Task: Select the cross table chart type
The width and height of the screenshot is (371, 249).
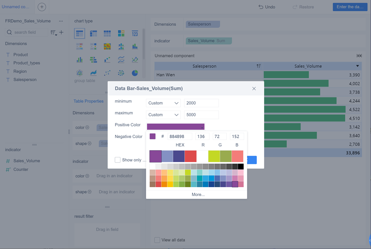Action: [x=94, y=33]
